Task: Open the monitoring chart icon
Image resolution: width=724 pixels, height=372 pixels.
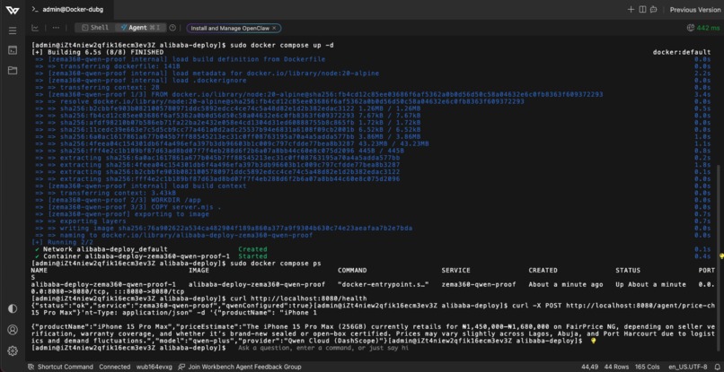Action: pos(35,28)
